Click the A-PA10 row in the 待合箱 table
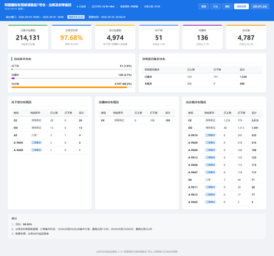The image size is (274, 256). (x=224, y=135)
